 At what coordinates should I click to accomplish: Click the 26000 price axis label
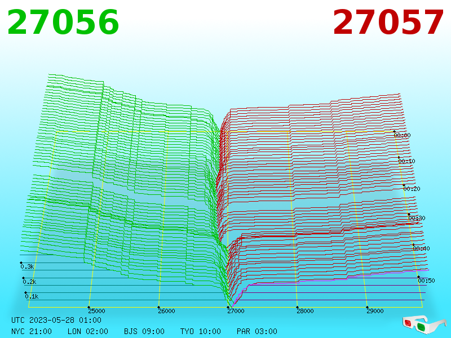click(x=166, y=311)
